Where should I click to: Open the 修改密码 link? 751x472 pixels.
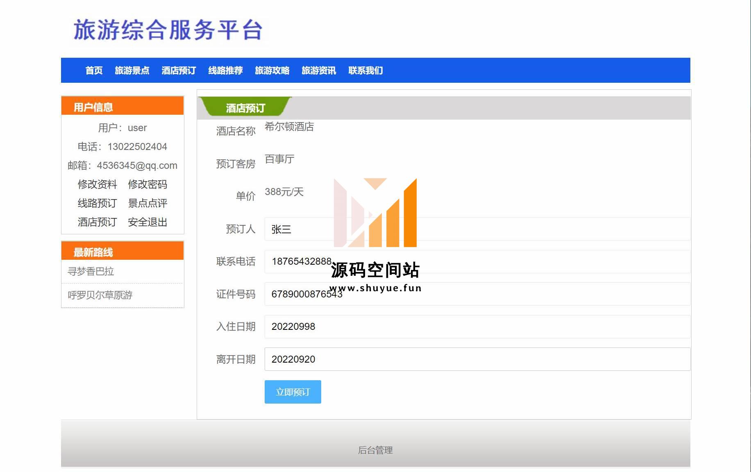147,184
